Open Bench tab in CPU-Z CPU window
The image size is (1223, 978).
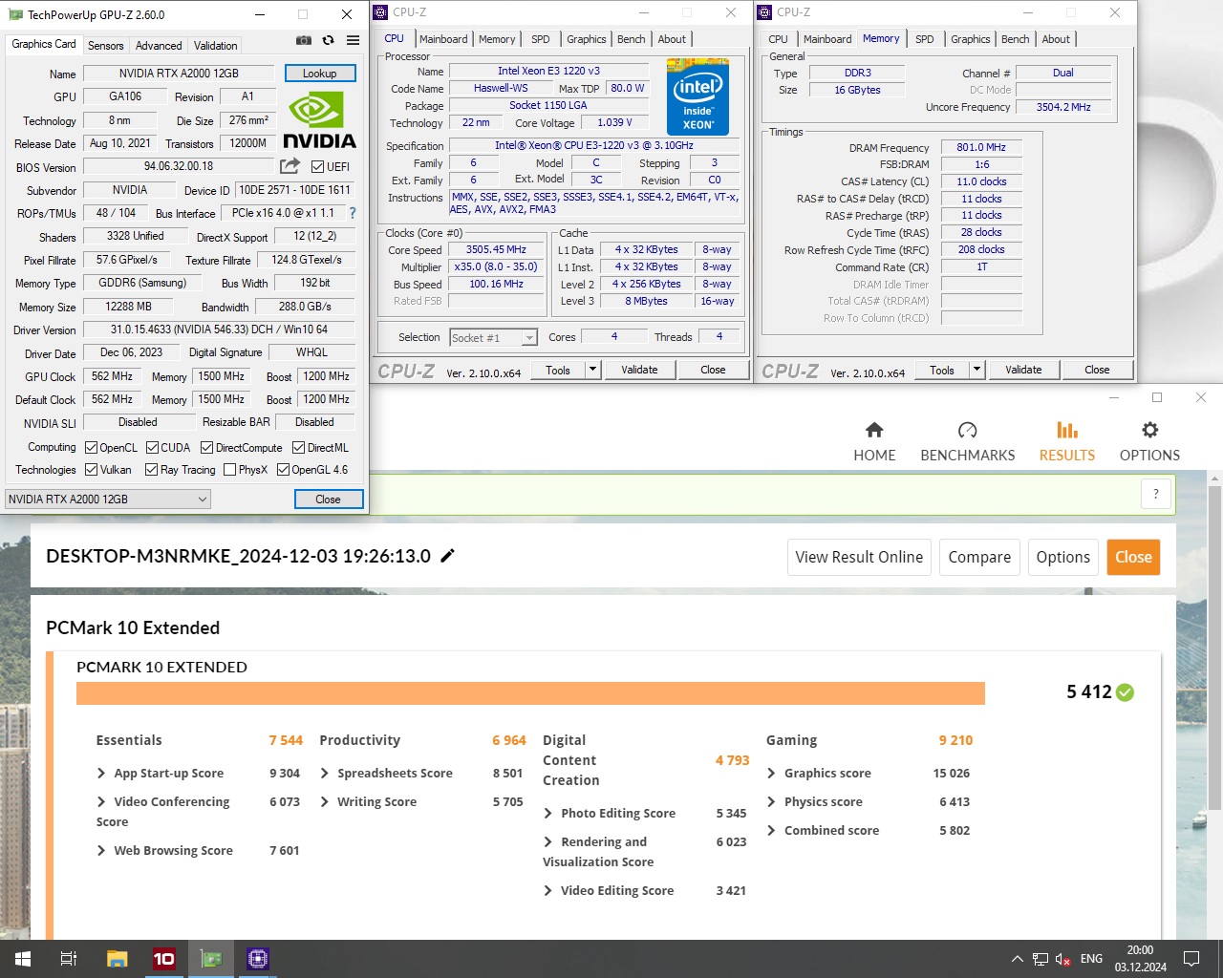[x=631, y=39]
